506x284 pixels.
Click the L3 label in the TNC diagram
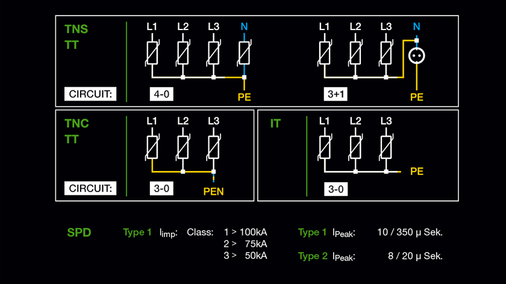[x=213, y=121]
